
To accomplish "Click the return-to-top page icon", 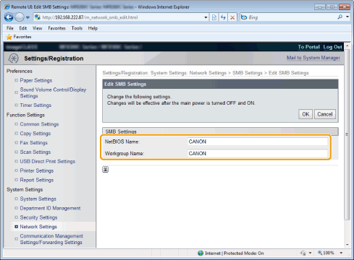I will pyautogui.click(x=105, y=170).
